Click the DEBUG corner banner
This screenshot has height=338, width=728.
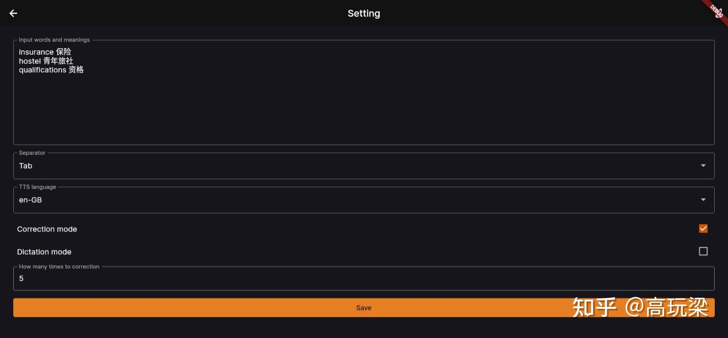click(717, 11)
